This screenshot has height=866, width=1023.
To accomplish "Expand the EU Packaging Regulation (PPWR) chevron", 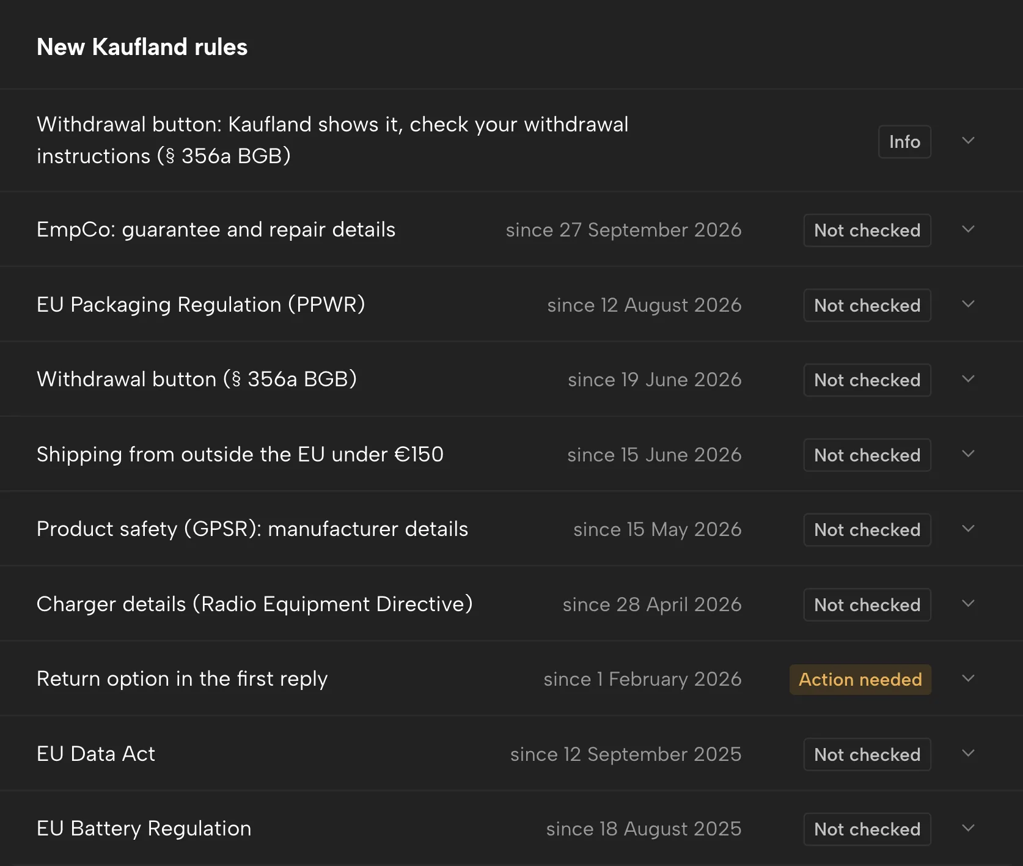I will 968,304.
